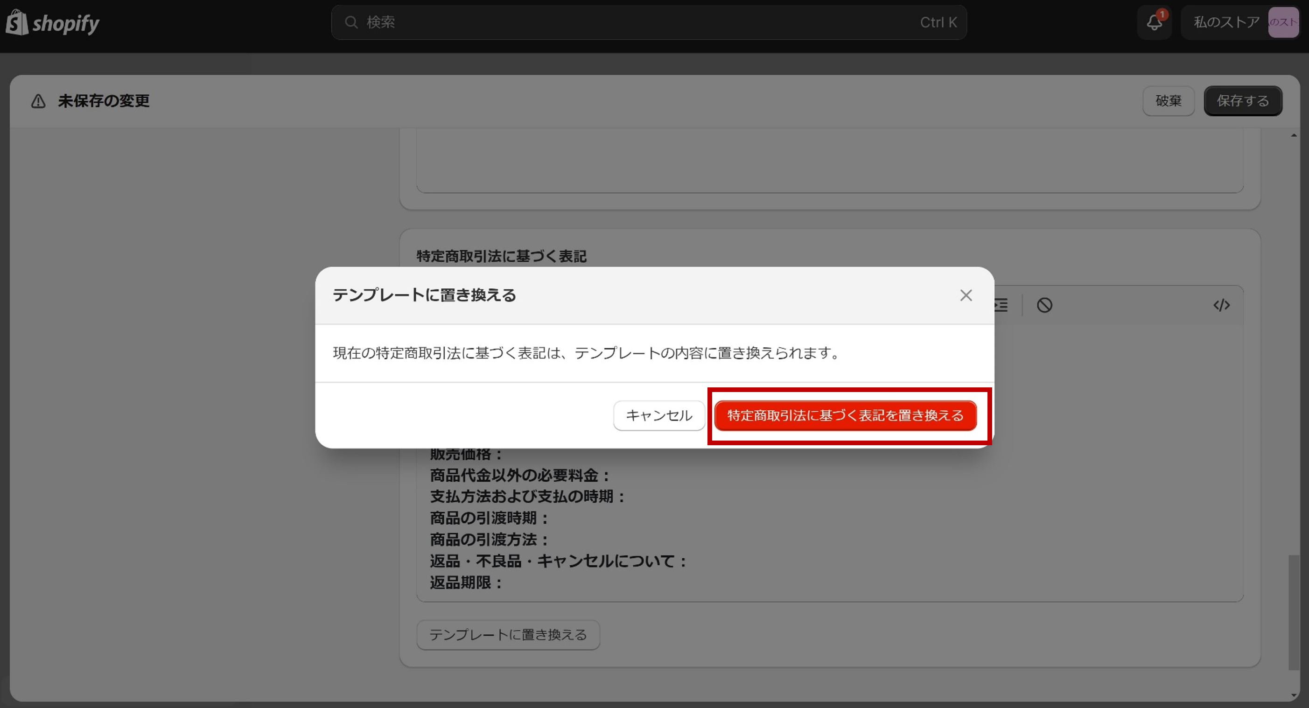Close the テンプレートに置き換える dialog
The width and height of the screenshot is (1309, 708).
point(966,295)
